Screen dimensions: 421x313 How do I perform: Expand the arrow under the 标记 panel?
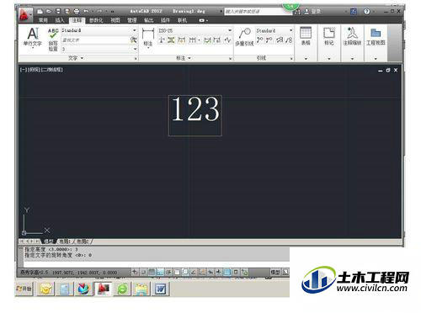click(x=329, y=59)
